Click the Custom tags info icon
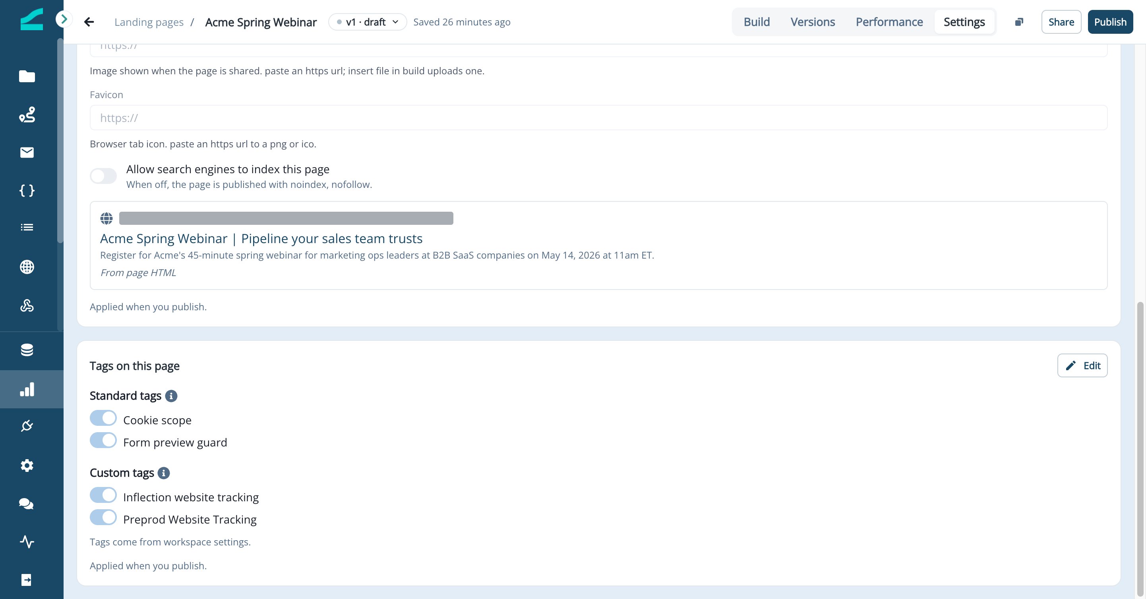The height and width of the screenshot is (599, 1146). click(164, 473)
